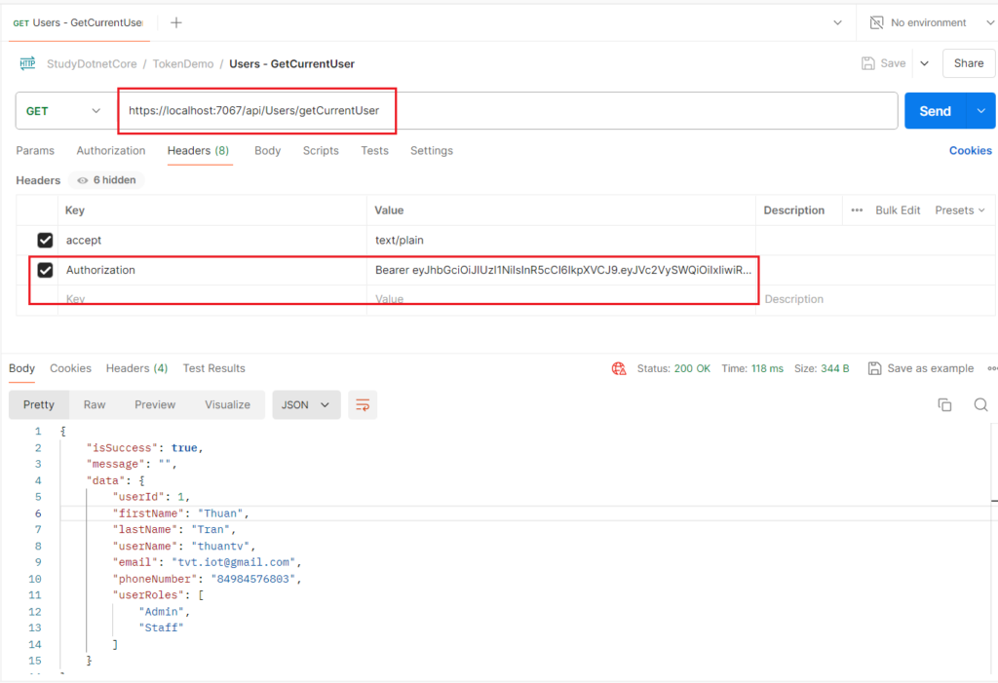Screen dimensions: 998x683
Task: Click the "Admin" role value
Action: coord(162,612)
